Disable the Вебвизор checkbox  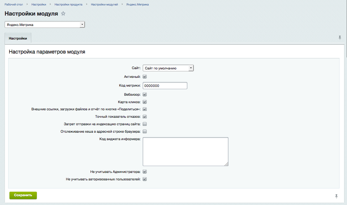click(x=145, y=95)
